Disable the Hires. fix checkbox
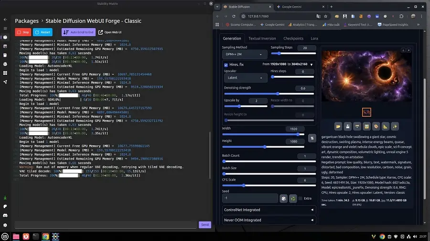The image size is (430, 241). 226,64
